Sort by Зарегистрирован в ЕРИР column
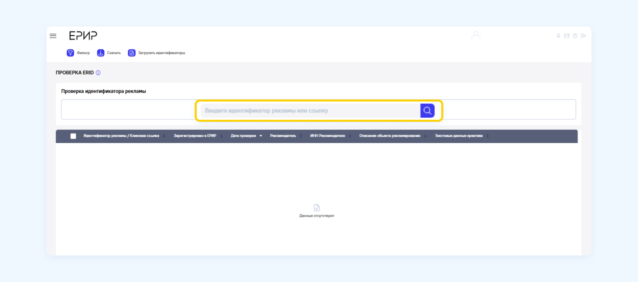 [x=198, y=136]
